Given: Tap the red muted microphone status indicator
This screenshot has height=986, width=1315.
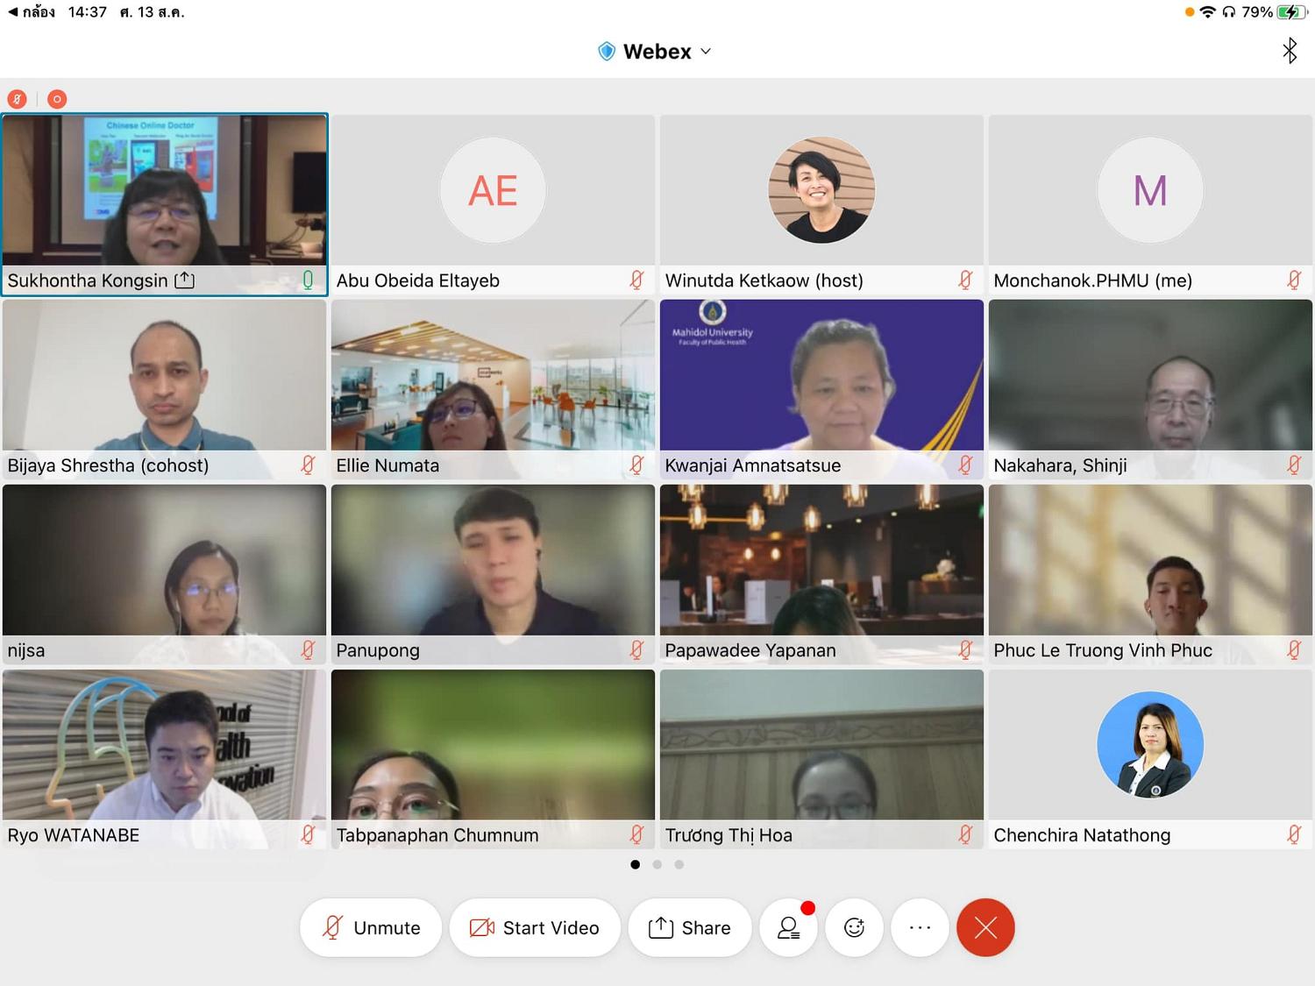Looking at the screenshot, I should click(17, 99).
